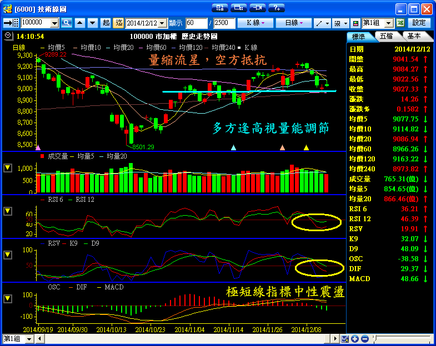Click the up triangle previous-symbol button

click(x=79, y=23)
